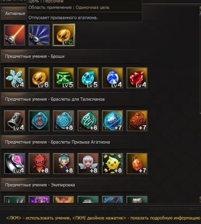Use the +7 orange circular talisman
201x224 pixels.
coord(137,120)
